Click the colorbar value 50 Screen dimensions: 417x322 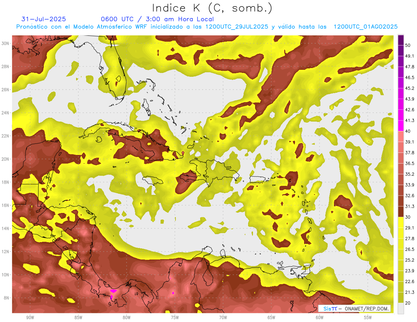408,45
